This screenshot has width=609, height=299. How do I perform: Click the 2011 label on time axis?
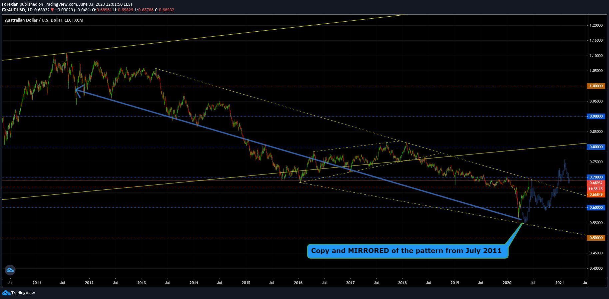[x=37, y=283]
